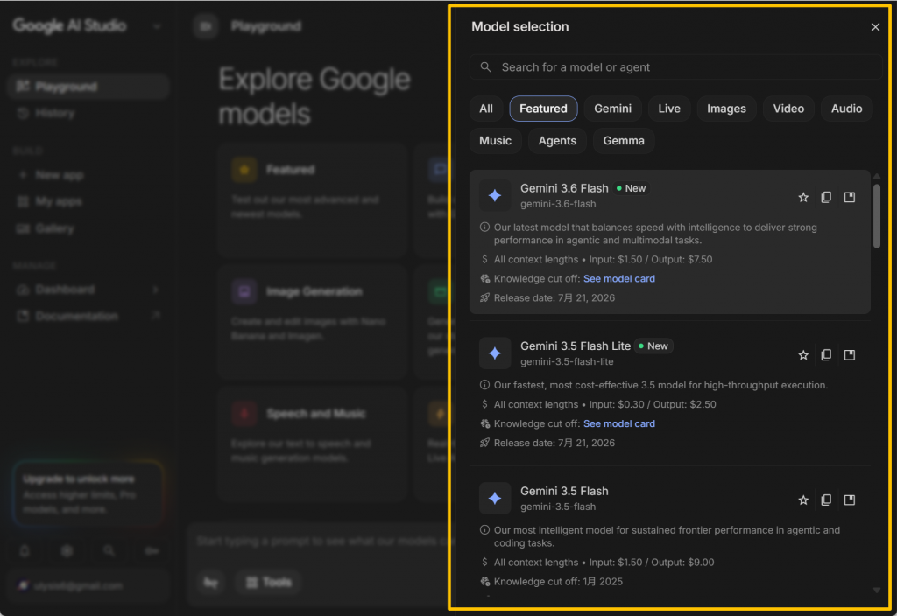Select the Gemini 3.5 Flash Lite model name

point(576,346)
